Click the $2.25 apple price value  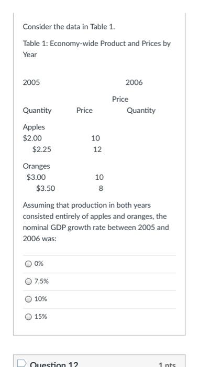(42, 149)
